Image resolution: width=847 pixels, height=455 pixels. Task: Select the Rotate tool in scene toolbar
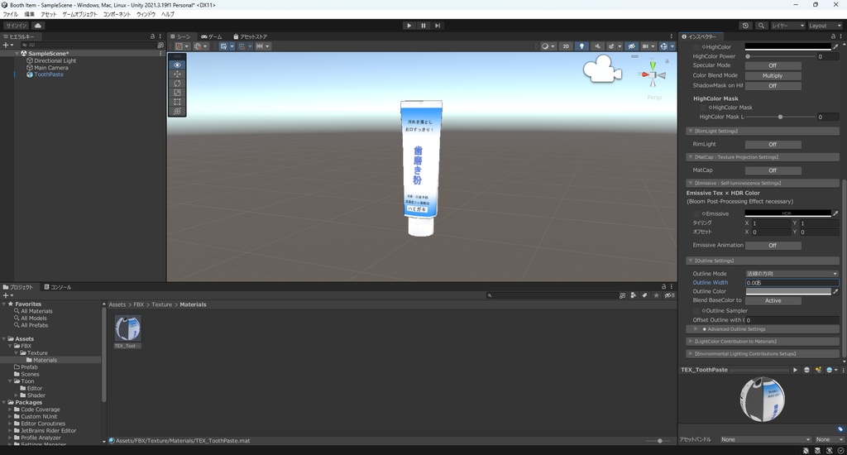point(177,84)
